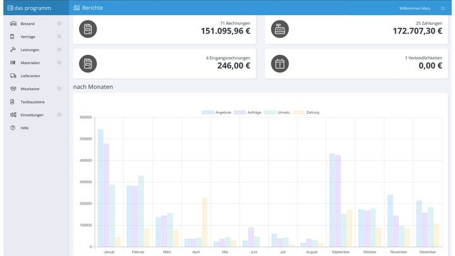455x256 pixels.
Task: Click the Hilfe question mark icon
Action: pyautogui.click(x=13, y=128)
